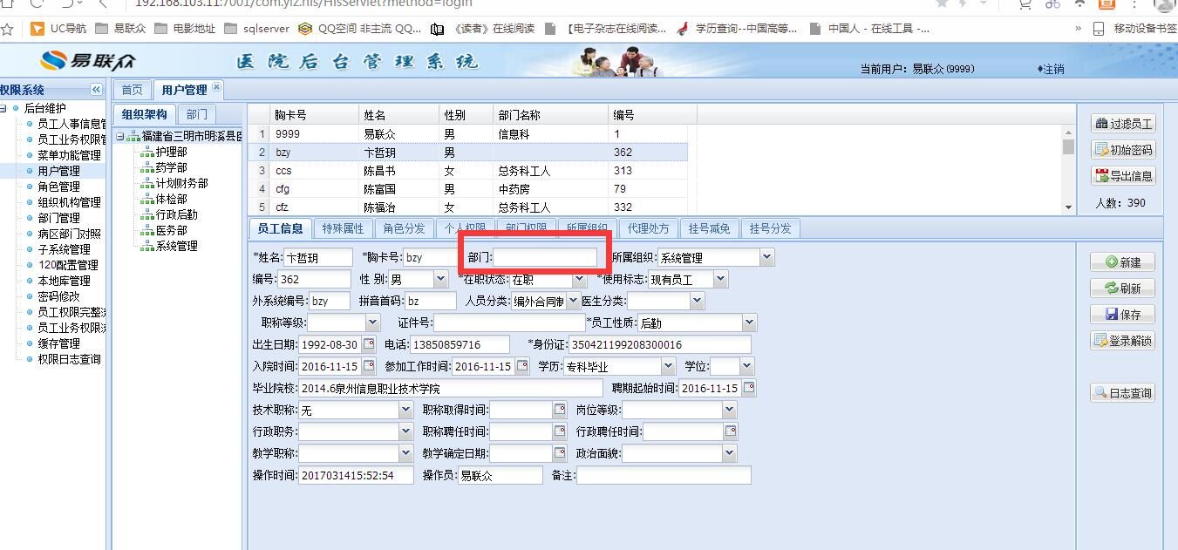Sort by 胸卡号 column header

click(313, 115)
